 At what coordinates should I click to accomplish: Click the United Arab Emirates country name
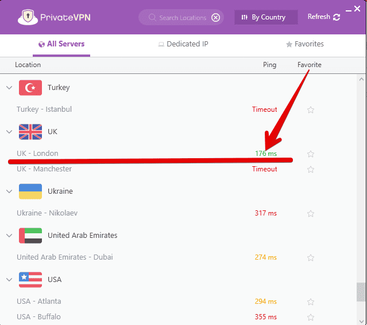(x=82, y=235)
